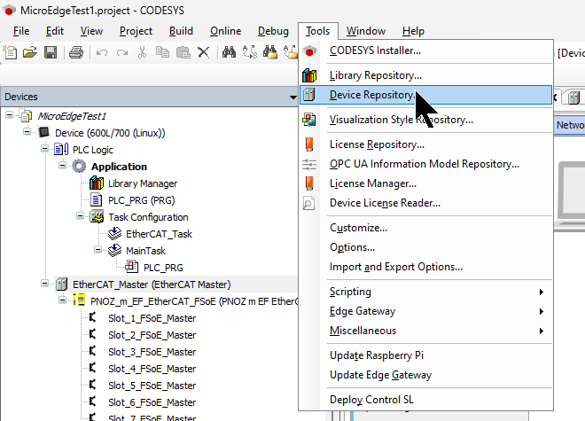This screenshot has height=421, width=585.
Task: Click the EtherCAT_Master device icon
Action: (61, 284)
